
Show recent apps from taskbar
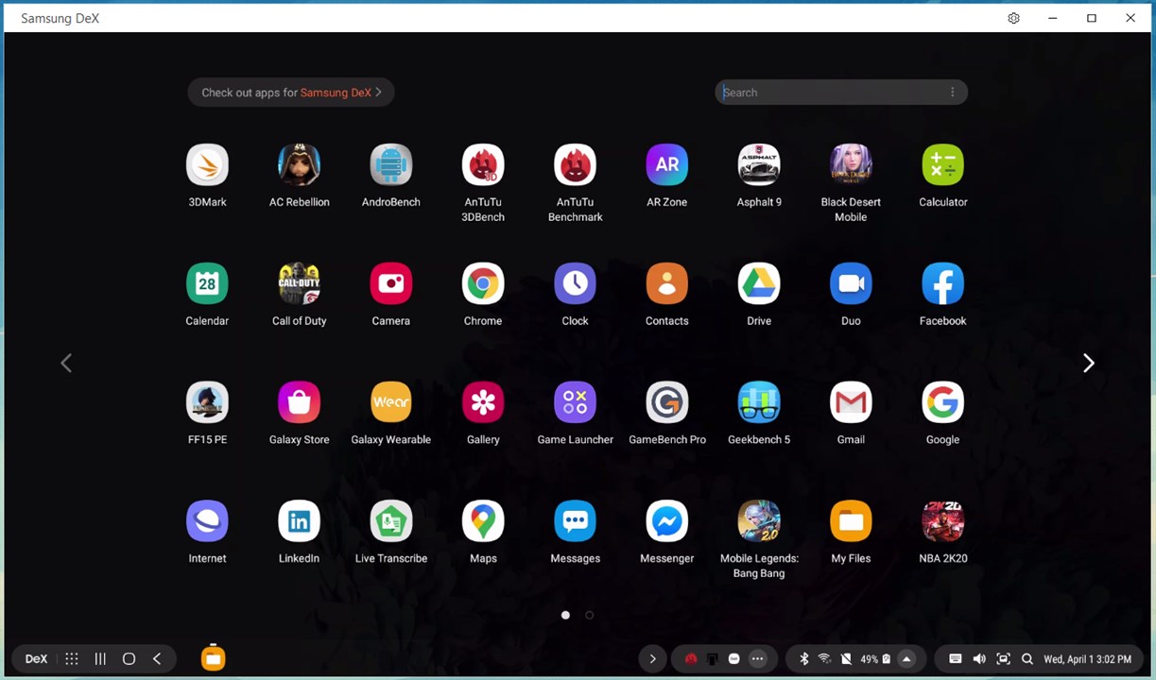(100, 659)
